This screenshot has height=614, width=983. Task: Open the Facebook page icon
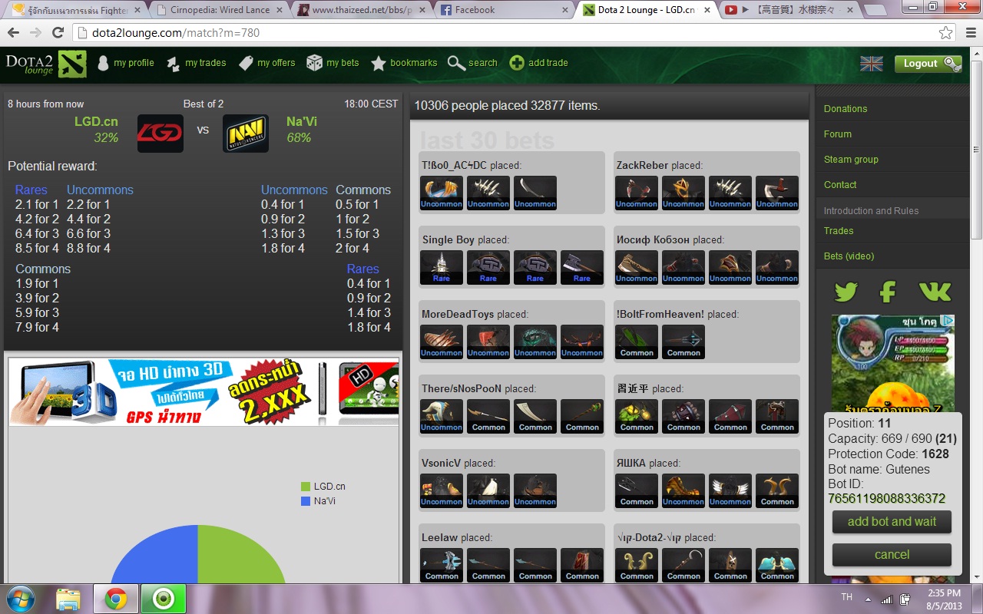click(x=888, y=292)
